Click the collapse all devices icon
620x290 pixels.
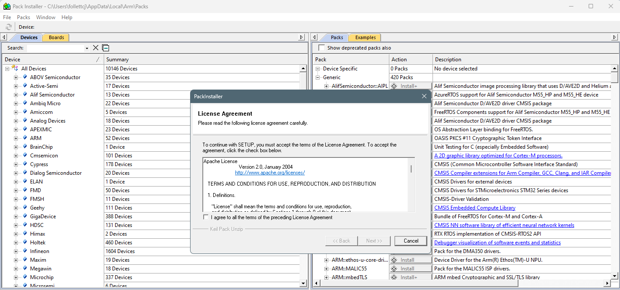coord(106,48)
